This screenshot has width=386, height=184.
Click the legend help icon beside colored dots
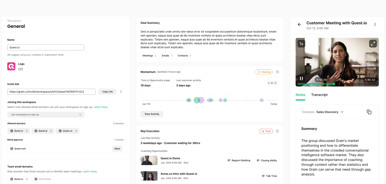(x=275, y=83)
